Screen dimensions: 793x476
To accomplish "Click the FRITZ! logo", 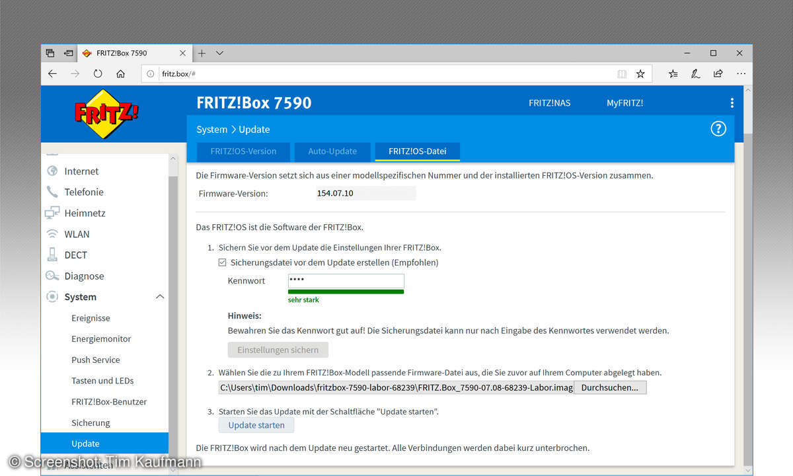I will click(x=106, y=115).
